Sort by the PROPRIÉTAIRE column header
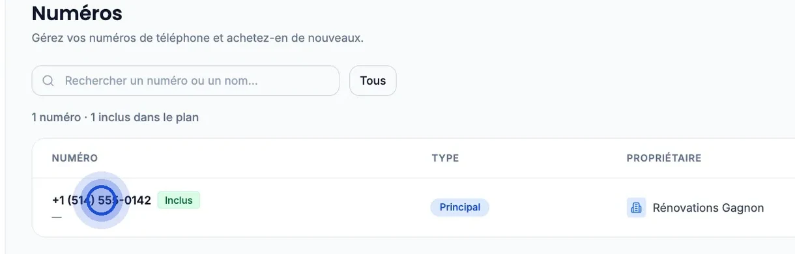This screenshot has height=254, width=795. (x=663, y=158)
